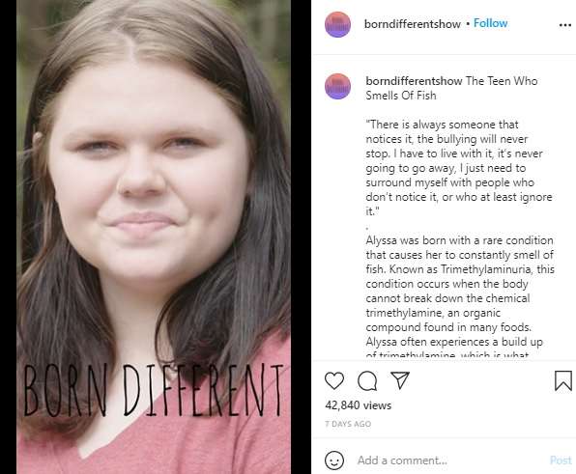The image size is (576, 474).
Task: Click the BORN DIFFERENT title overlay
Action: tap(154, 391)
